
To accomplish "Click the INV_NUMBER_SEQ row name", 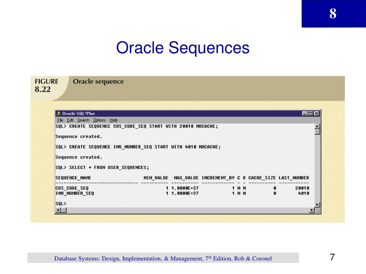I will pyautogui.click(x=75, y=193).
